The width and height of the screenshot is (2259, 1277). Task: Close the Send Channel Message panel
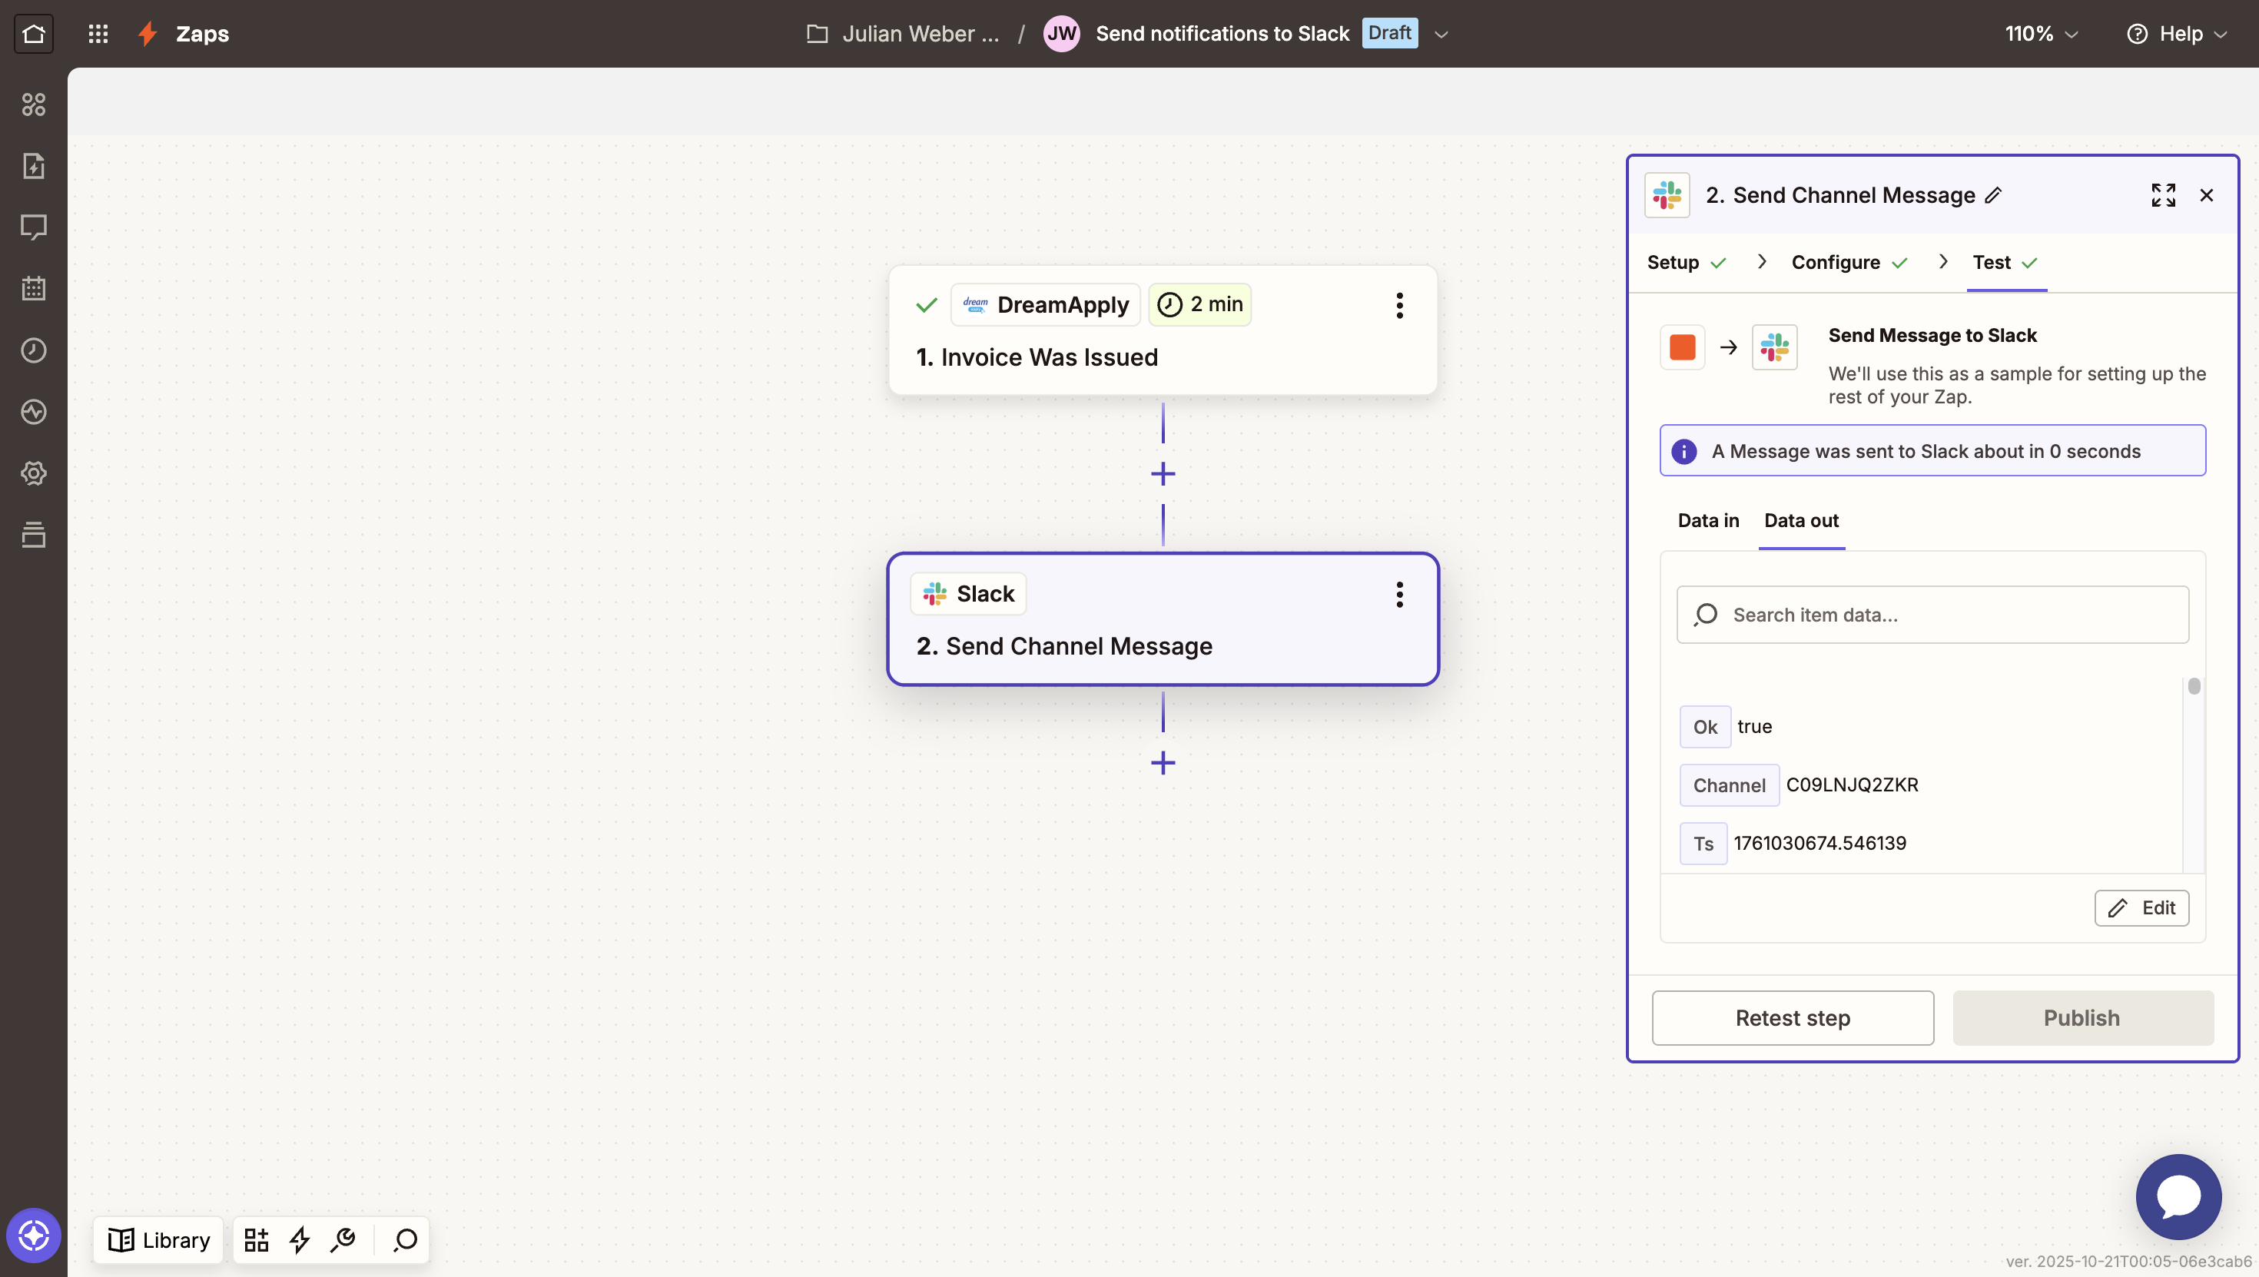[x=2207, y=194]
